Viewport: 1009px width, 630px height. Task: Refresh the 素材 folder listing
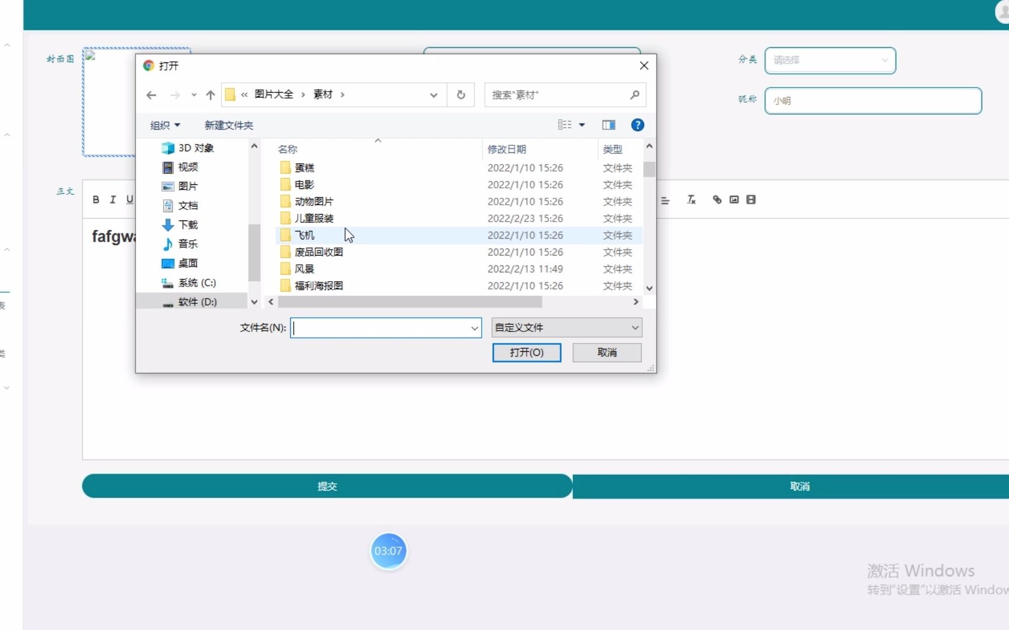[x=461, y=94]
